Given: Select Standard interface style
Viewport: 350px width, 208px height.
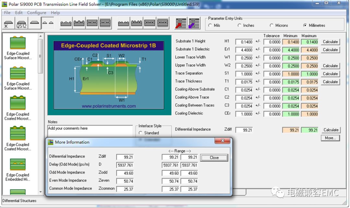Looking at the screenshot, I should [149, 133].
